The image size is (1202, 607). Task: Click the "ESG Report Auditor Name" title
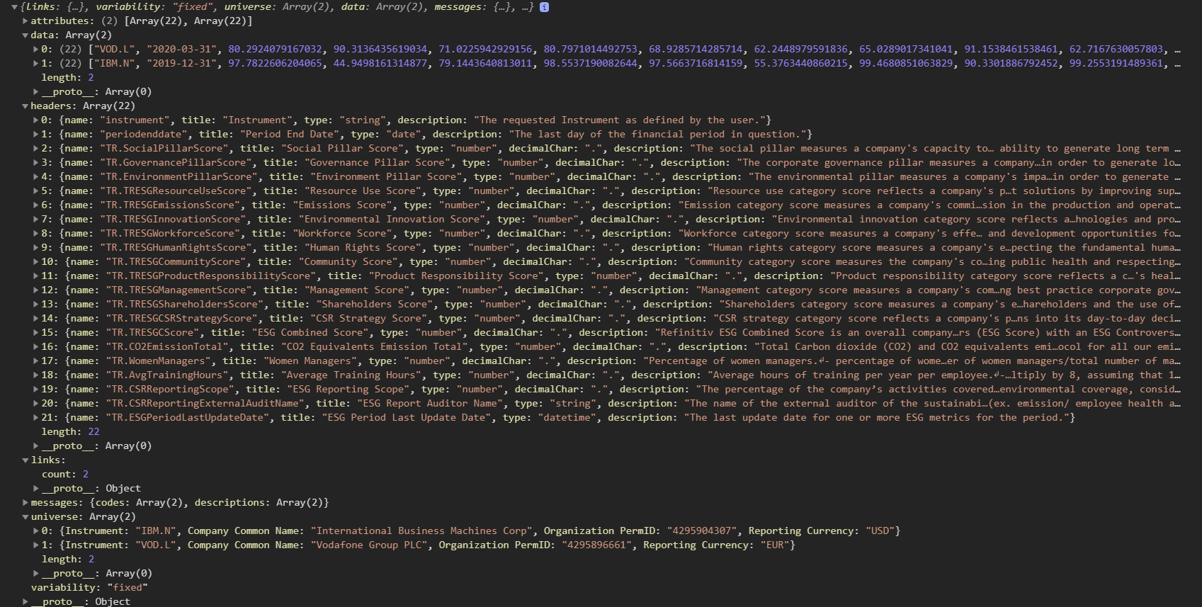[430, 404]
